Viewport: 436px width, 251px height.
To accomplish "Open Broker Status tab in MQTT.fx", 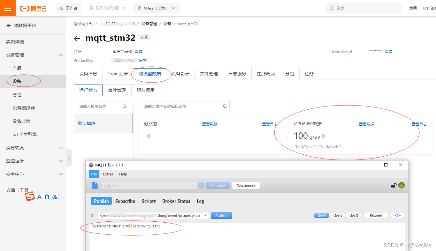I will coord(176,201).
